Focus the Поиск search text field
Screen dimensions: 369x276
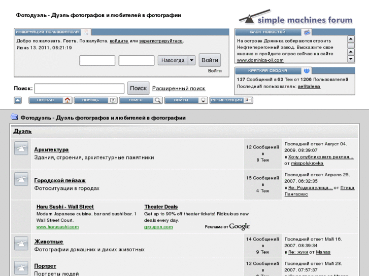tap(79, 89)
